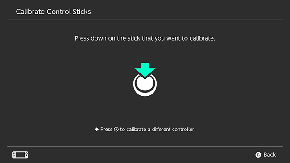
Task: Click the circled B button glyph
Action: pyautogui.click(x=258, y=155)
